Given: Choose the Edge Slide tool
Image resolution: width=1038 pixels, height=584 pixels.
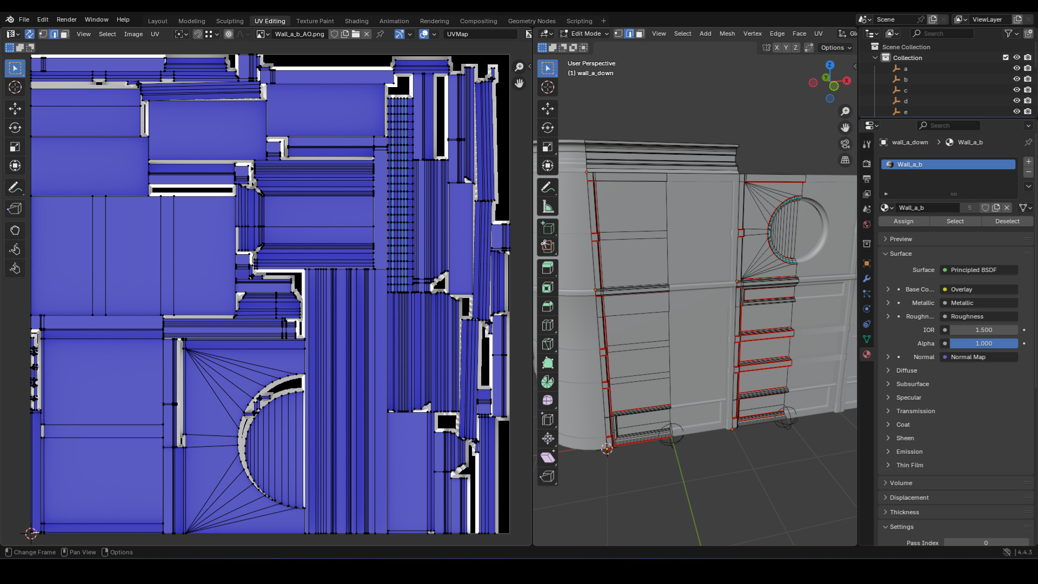Looking at the screenshot, I should (548, 419).
